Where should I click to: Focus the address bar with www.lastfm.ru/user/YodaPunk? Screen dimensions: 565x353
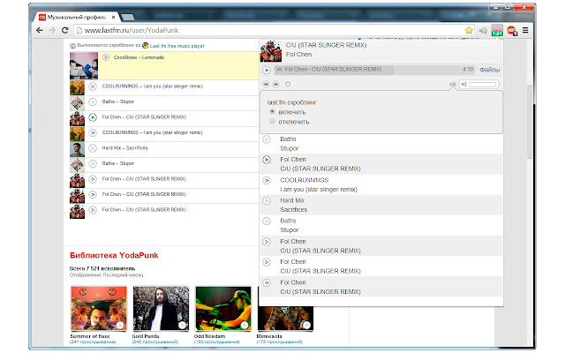[268, 30]
